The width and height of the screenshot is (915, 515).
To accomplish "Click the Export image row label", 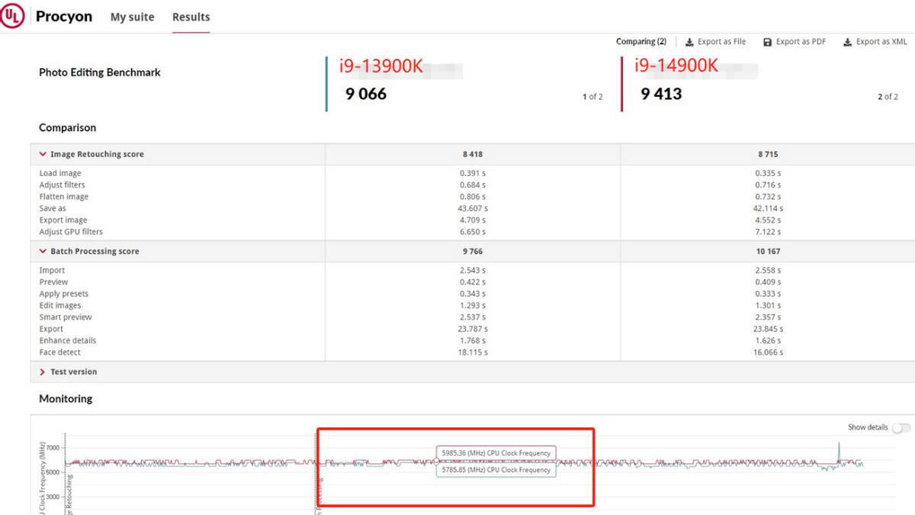I will pos(63,220).
